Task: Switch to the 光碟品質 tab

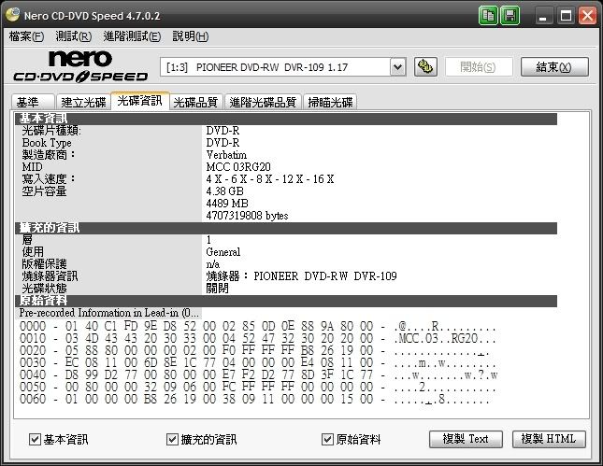Action: (x=195, y=102)
